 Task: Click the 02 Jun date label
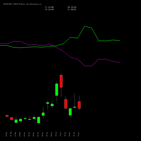coord(29,134)
